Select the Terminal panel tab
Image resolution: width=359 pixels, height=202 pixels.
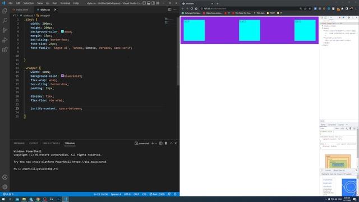pyautogui.click(x=70, y=144)
